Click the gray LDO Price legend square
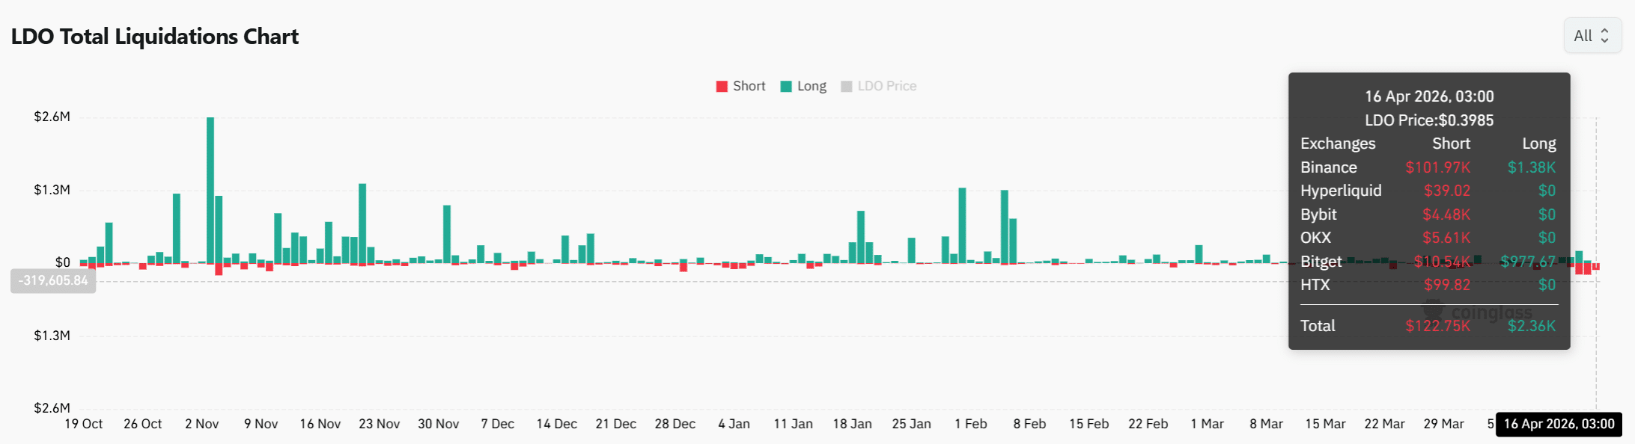This screenshot has width=1635, height=444. pyautogui.click(x=847, y=87)
